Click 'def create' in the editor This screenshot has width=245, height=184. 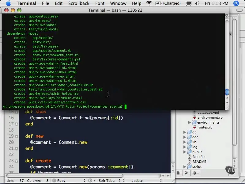38,161
